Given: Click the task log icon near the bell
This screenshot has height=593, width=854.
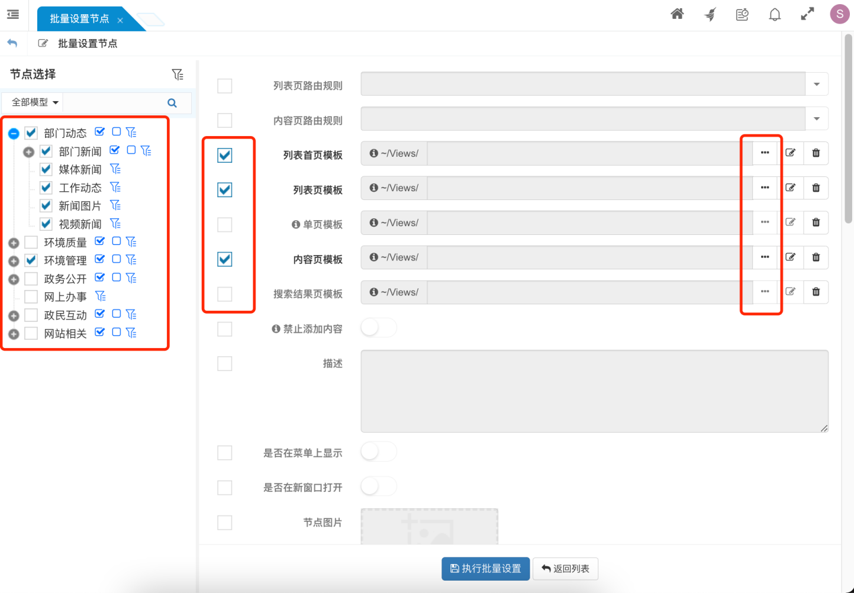Looking at the screenshot, I should [x=742, y=14].
